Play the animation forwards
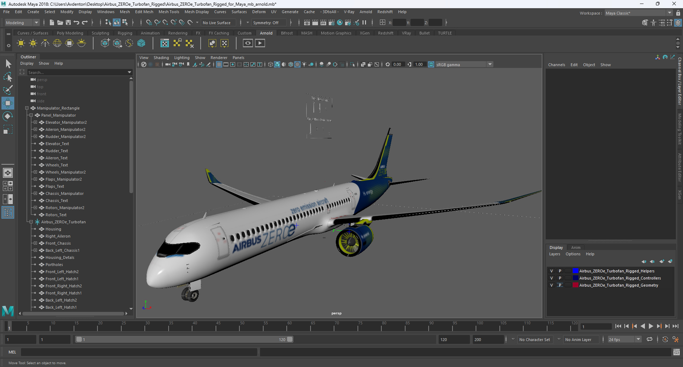683x367 pixels. point(651,326)
